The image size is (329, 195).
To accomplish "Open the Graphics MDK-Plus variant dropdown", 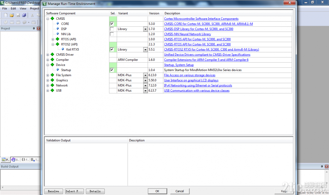I will 145,80.
